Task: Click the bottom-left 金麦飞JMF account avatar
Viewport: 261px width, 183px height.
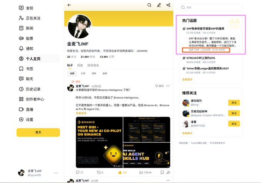Action: tap(21, 173)
